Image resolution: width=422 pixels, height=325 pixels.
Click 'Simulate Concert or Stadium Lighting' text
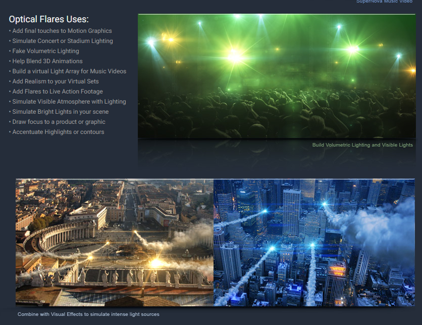pos(63,41)
